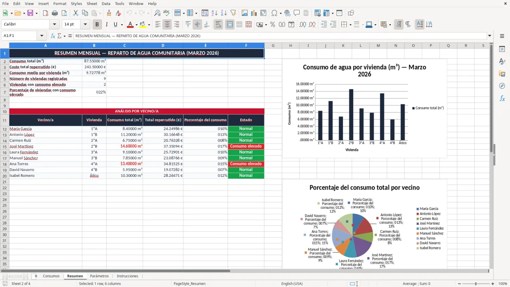Click the Format as Date icon
This screenshot has height=287, width=510.
coord(291,25)
